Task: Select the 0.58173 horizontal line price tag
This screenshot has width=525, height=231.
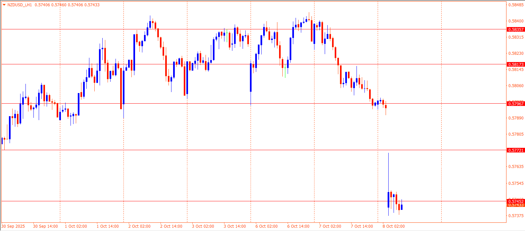Action: (516, 64)
